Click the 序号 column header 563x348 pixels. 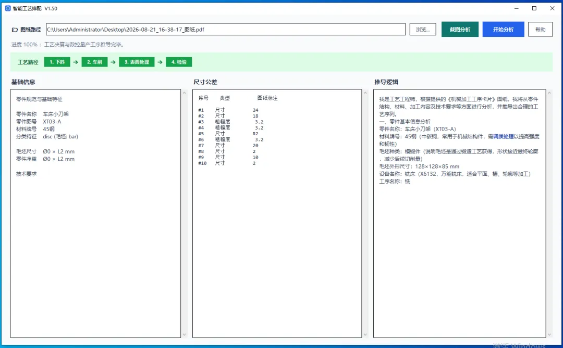click(203, 98)
